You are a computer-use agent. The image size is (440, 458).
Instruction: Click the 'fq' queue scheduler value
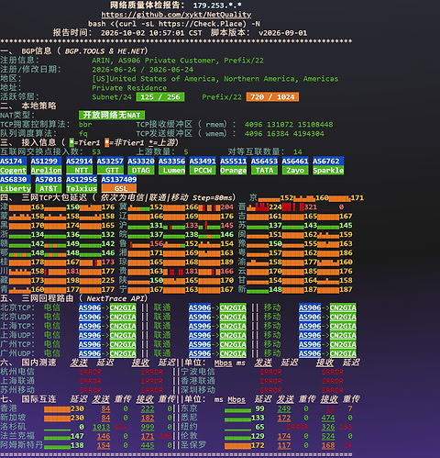pyautogui.click(x=83, y=134)
